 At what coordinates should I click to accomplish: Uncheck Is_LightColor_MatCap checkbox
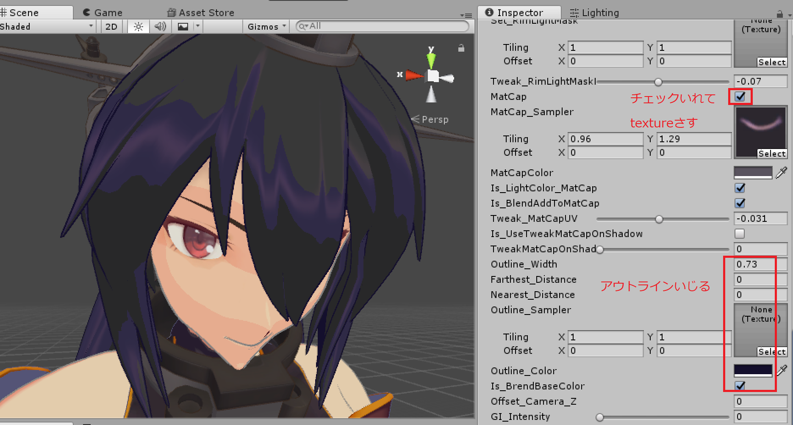[x=740, y=188]
